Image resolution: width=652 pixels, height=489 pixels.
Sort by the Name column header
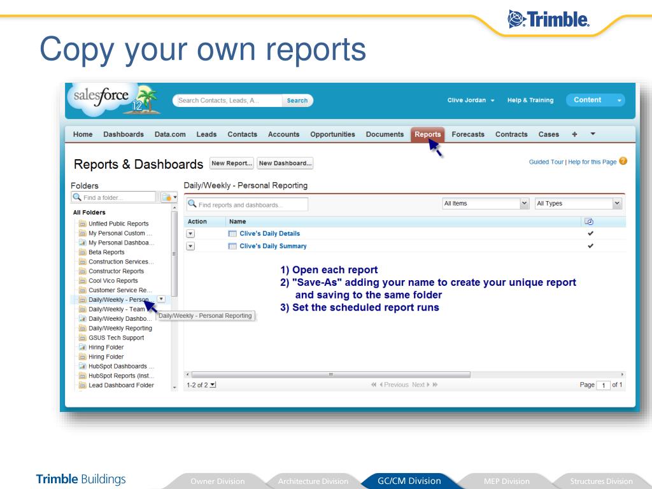237,222
